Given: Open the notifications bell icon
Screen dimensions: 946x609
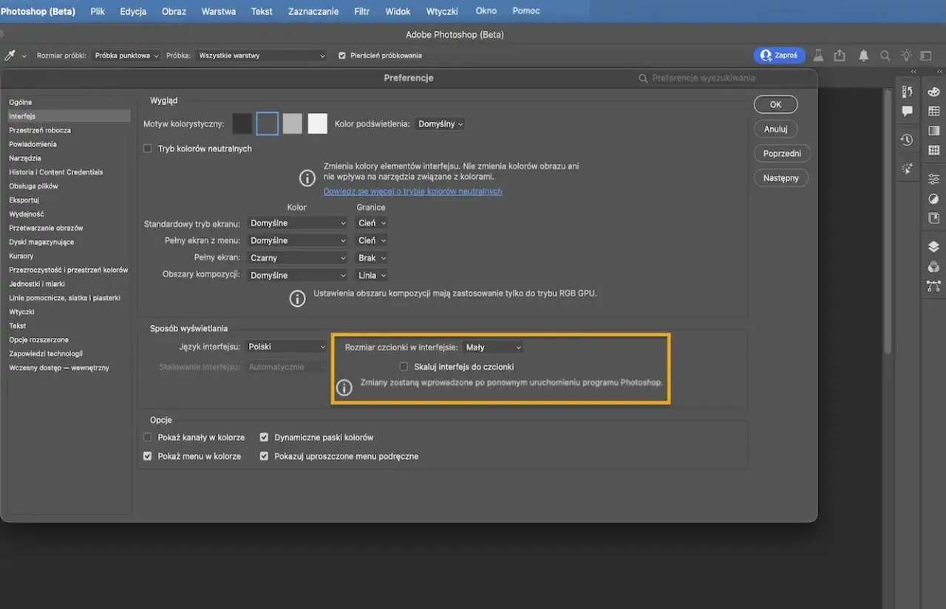Looking at the screenshot, I should tap(863, 55).
